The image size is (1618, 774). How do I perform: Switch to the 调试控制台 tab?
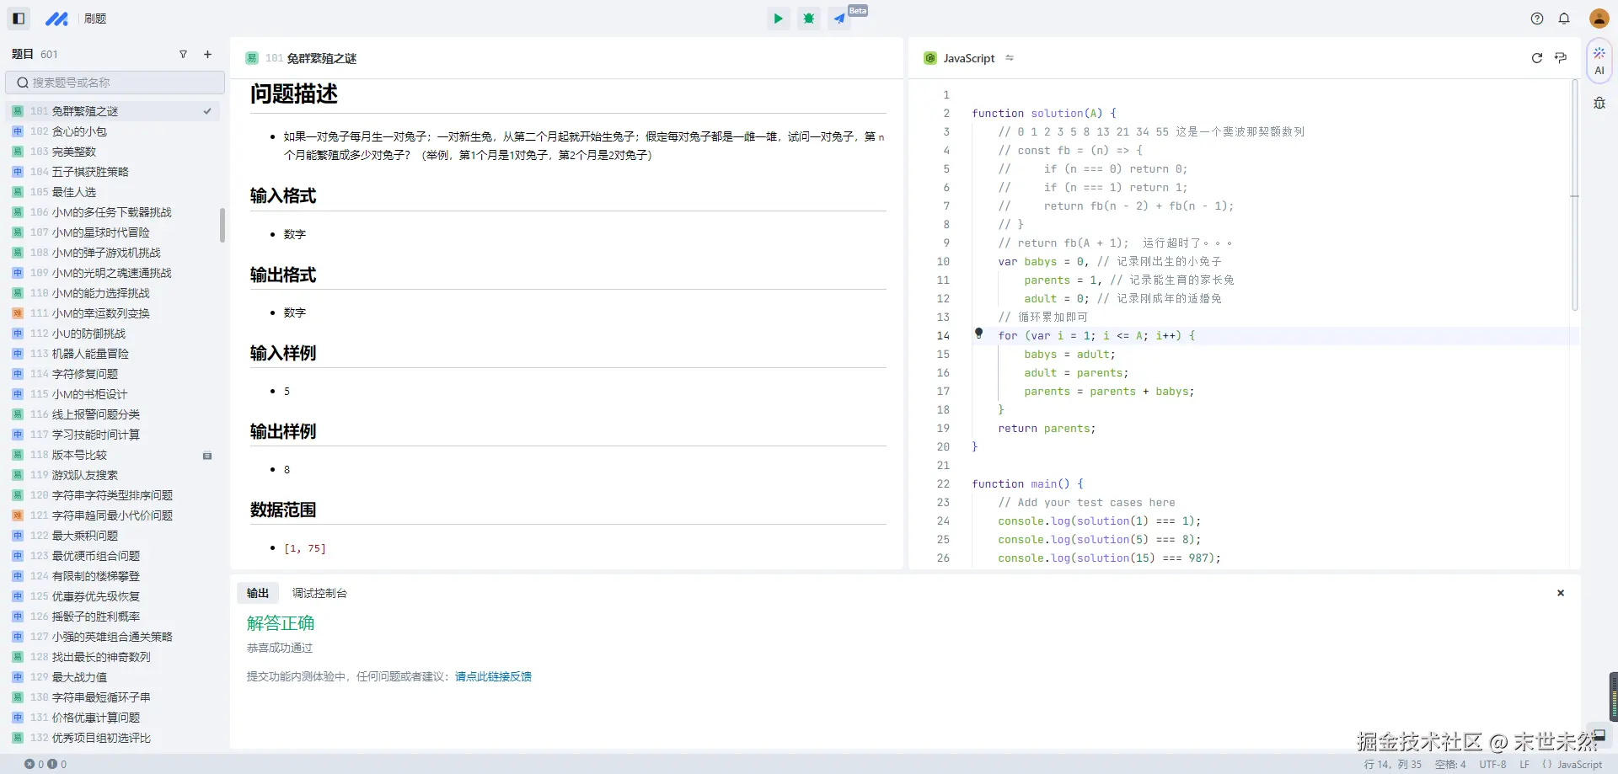click(319, 593)
